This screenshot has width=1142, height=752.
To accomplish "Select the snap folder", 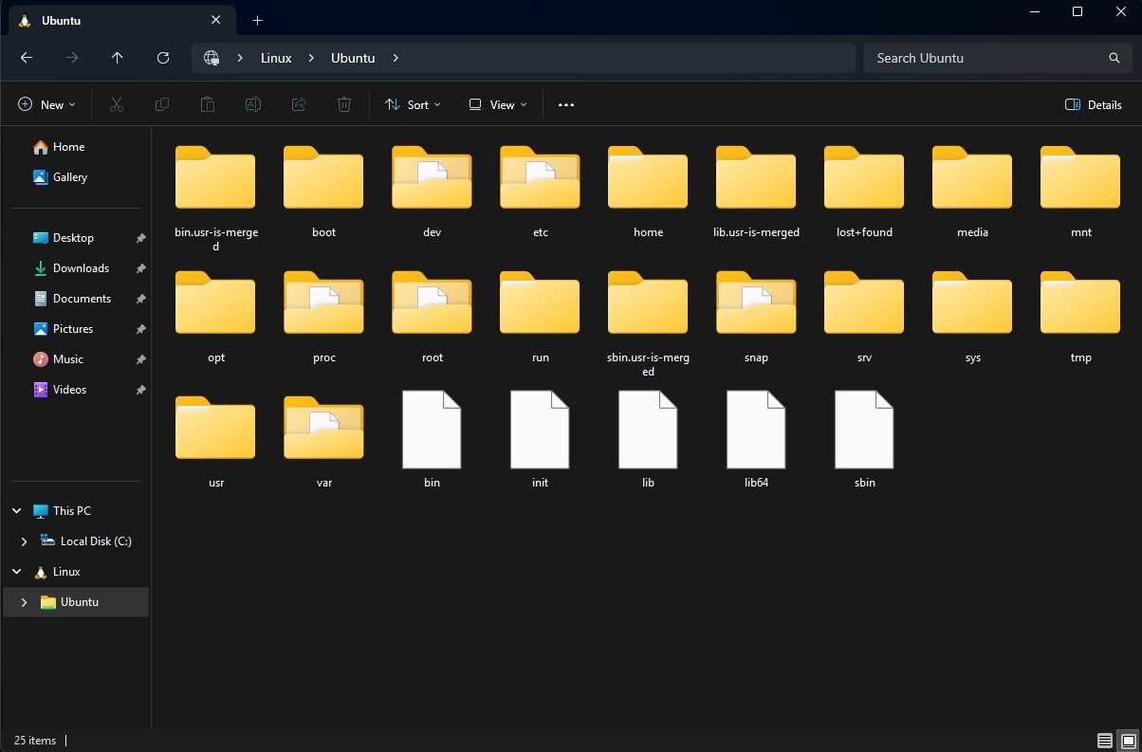I will click(757, 317).
